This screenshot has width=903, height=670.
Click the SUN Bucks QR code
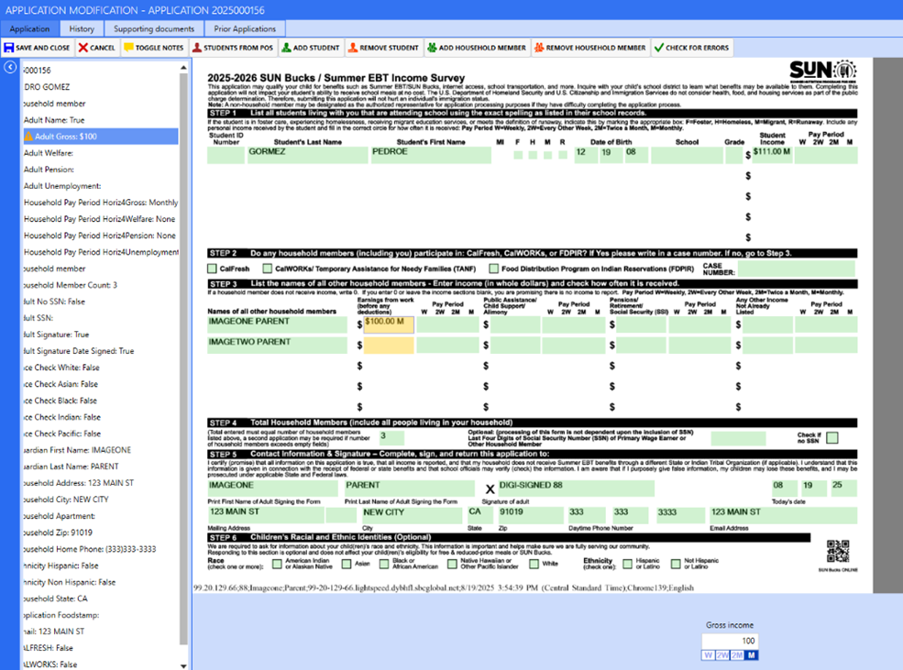[838, 551]
